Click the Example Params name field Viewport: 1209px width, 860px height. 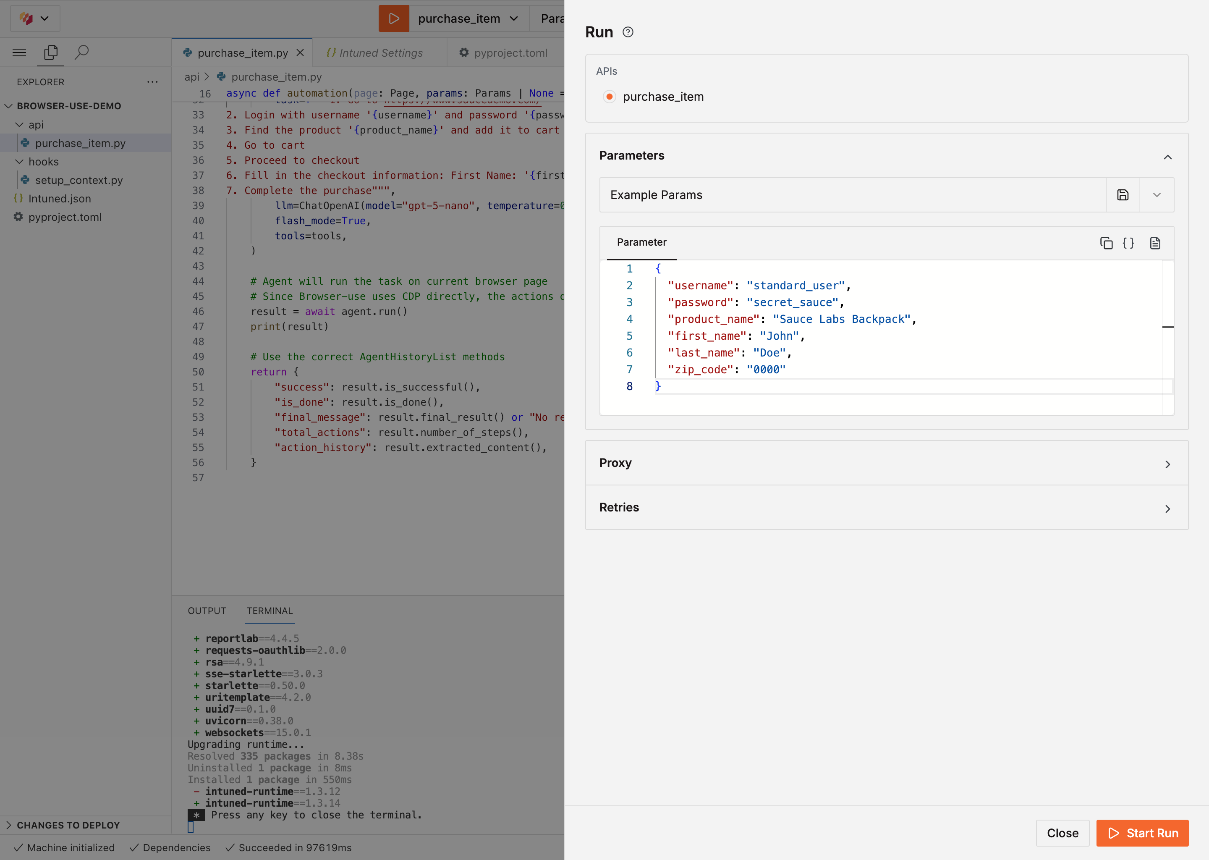[x=852, y=195]
